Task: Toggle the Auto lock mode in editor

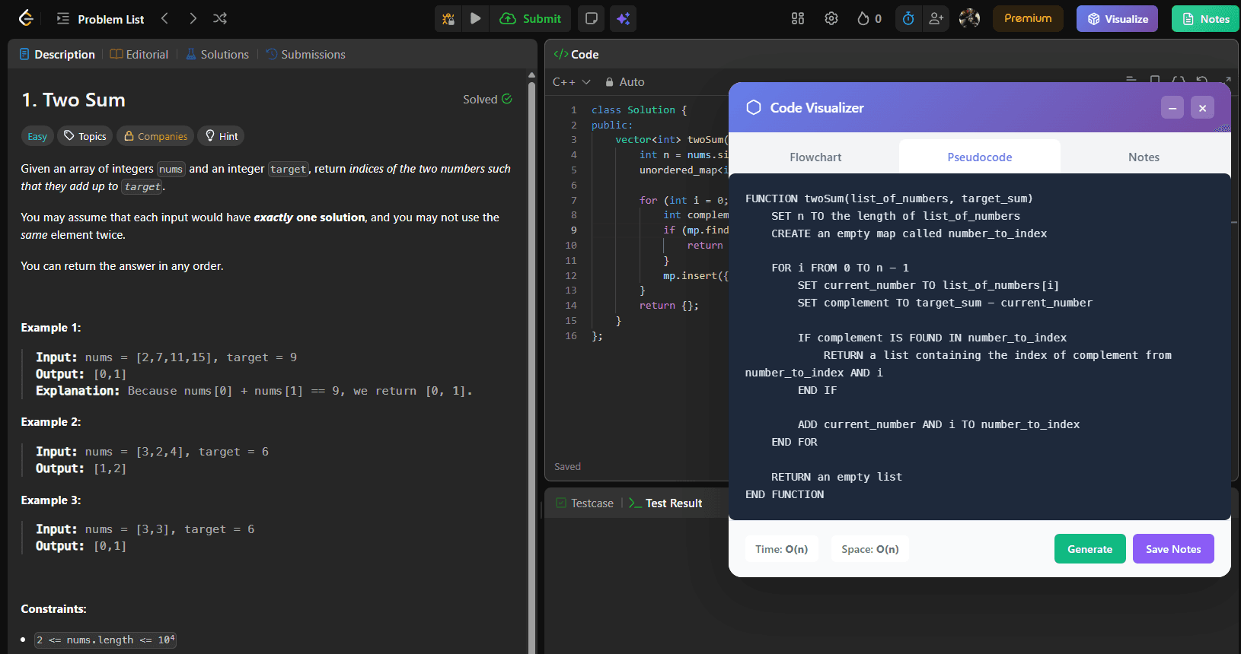Action: (x=624, y=82)
